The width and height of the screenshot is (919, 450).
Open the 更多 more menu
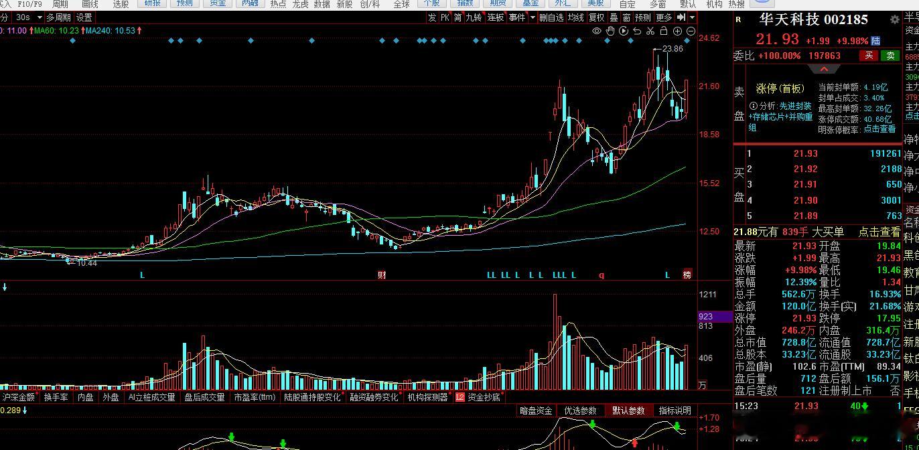pyautogui.click(x=664, y=17)
